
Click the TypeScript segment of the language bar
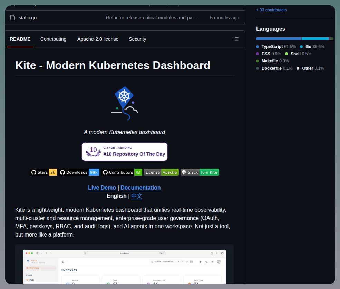click(279, 39)
